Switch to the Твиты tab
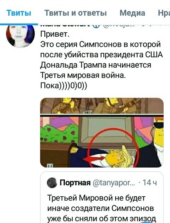 19,13
